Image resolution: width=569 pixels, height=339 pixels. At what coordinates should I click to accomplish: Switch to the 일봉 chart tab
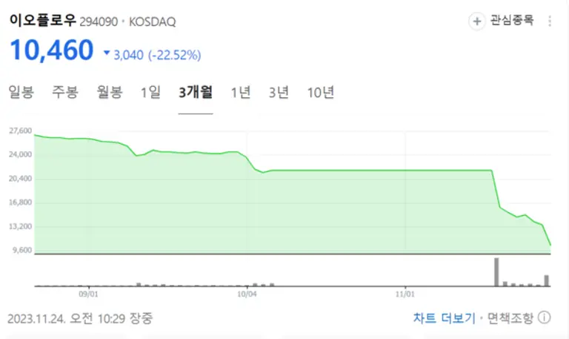[x=21, y=93]
